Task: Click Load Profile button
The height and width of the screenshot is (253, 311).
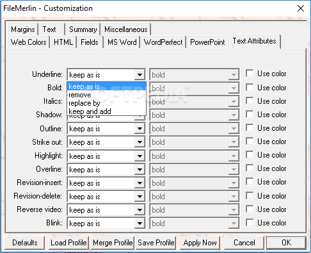Action: point(68,243)
